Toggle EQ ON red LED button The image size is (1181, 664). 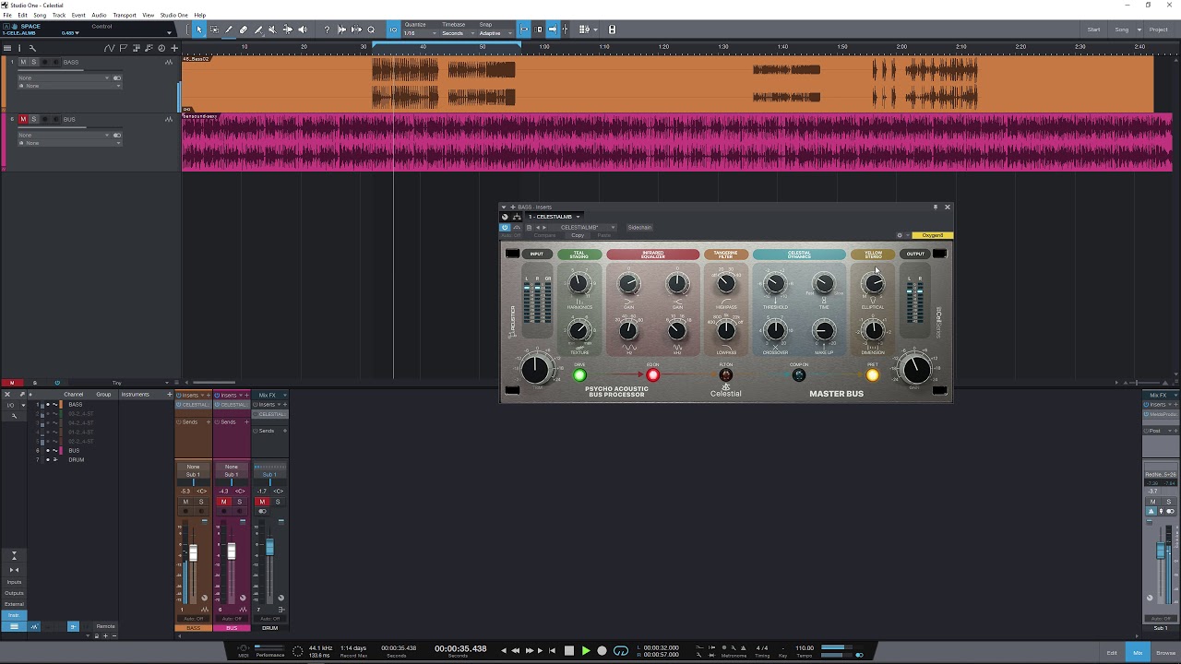coord(653,375)
